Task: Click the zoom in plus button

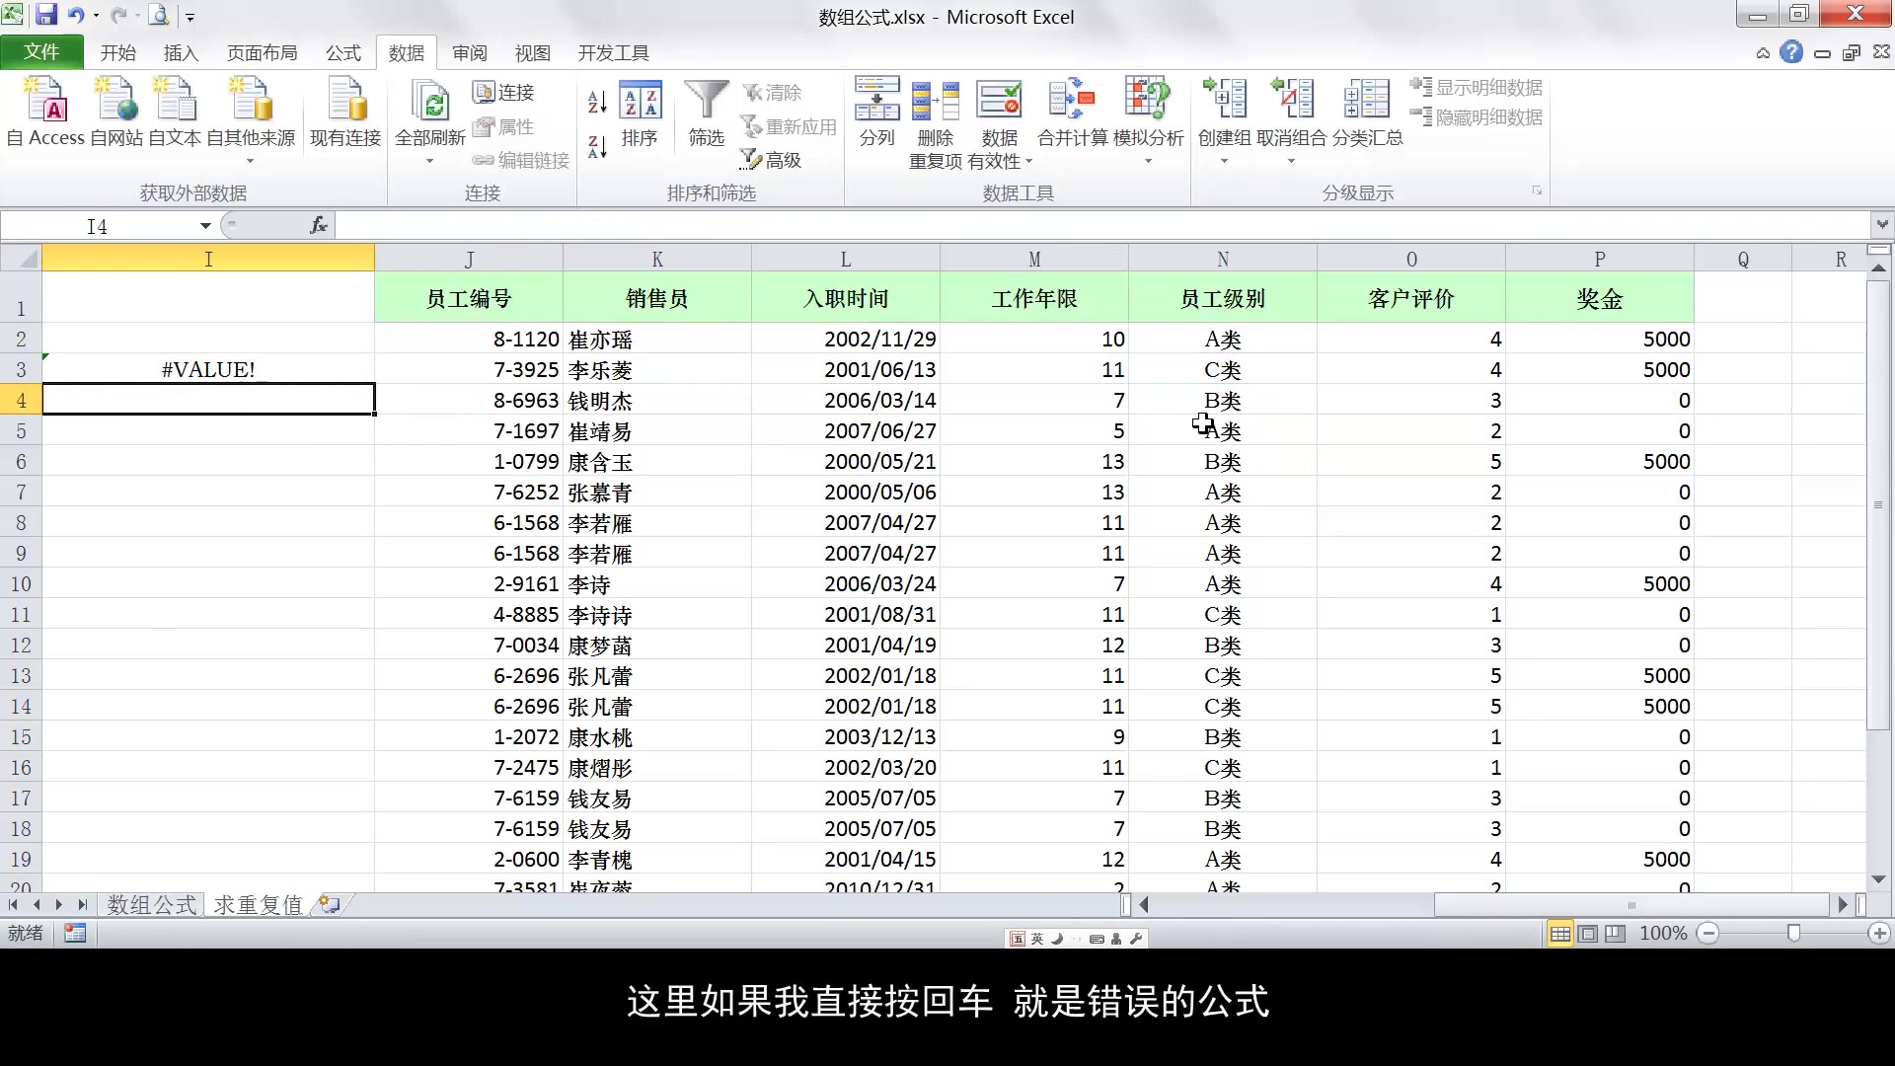Action: (x=1879, y=934)
